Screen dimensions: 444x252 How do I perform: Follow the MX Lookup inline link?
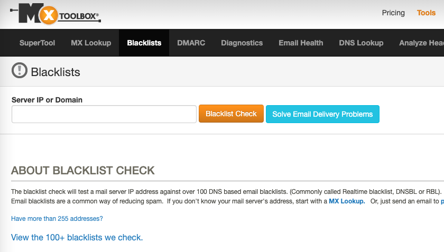click(x=347, y=201)
